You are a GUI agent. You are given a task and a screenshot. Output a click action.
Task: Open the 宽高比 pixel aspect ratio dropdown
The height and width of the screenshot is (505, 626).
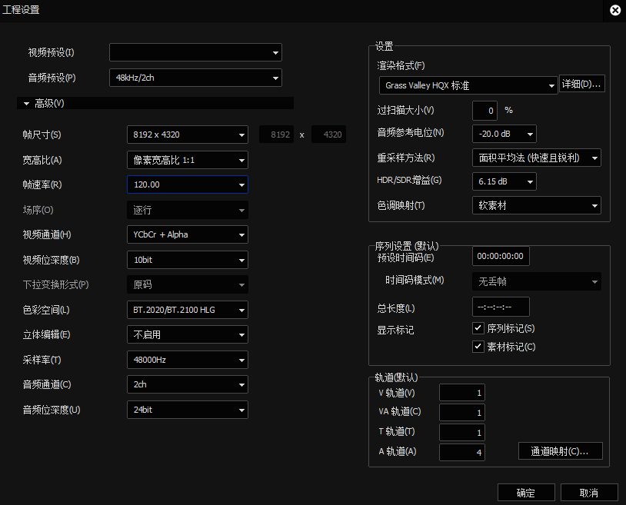tap(187, 159)
